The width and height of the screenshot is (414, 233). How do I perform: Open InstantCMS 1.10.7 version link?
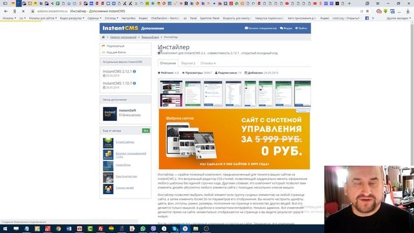[117, 83]
